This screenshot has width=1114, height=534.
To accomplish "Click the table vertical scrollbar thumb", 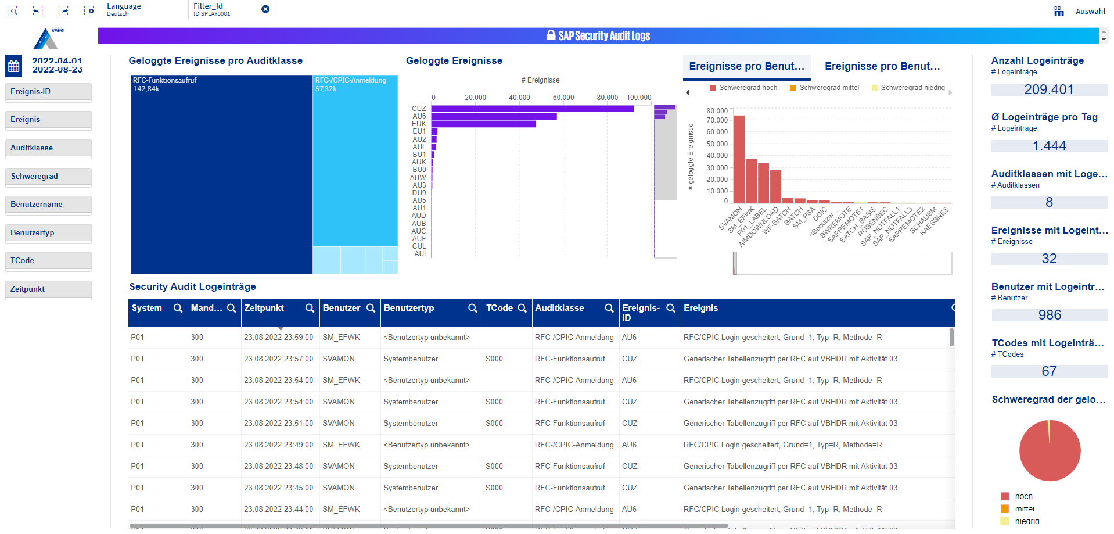I will click(x=951, y=337).
